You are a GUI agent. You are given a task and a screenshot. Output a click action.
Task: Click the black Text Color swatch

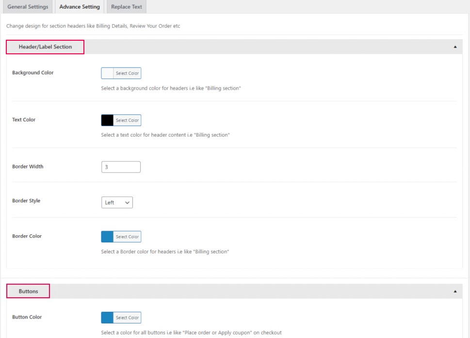[107, 120]
